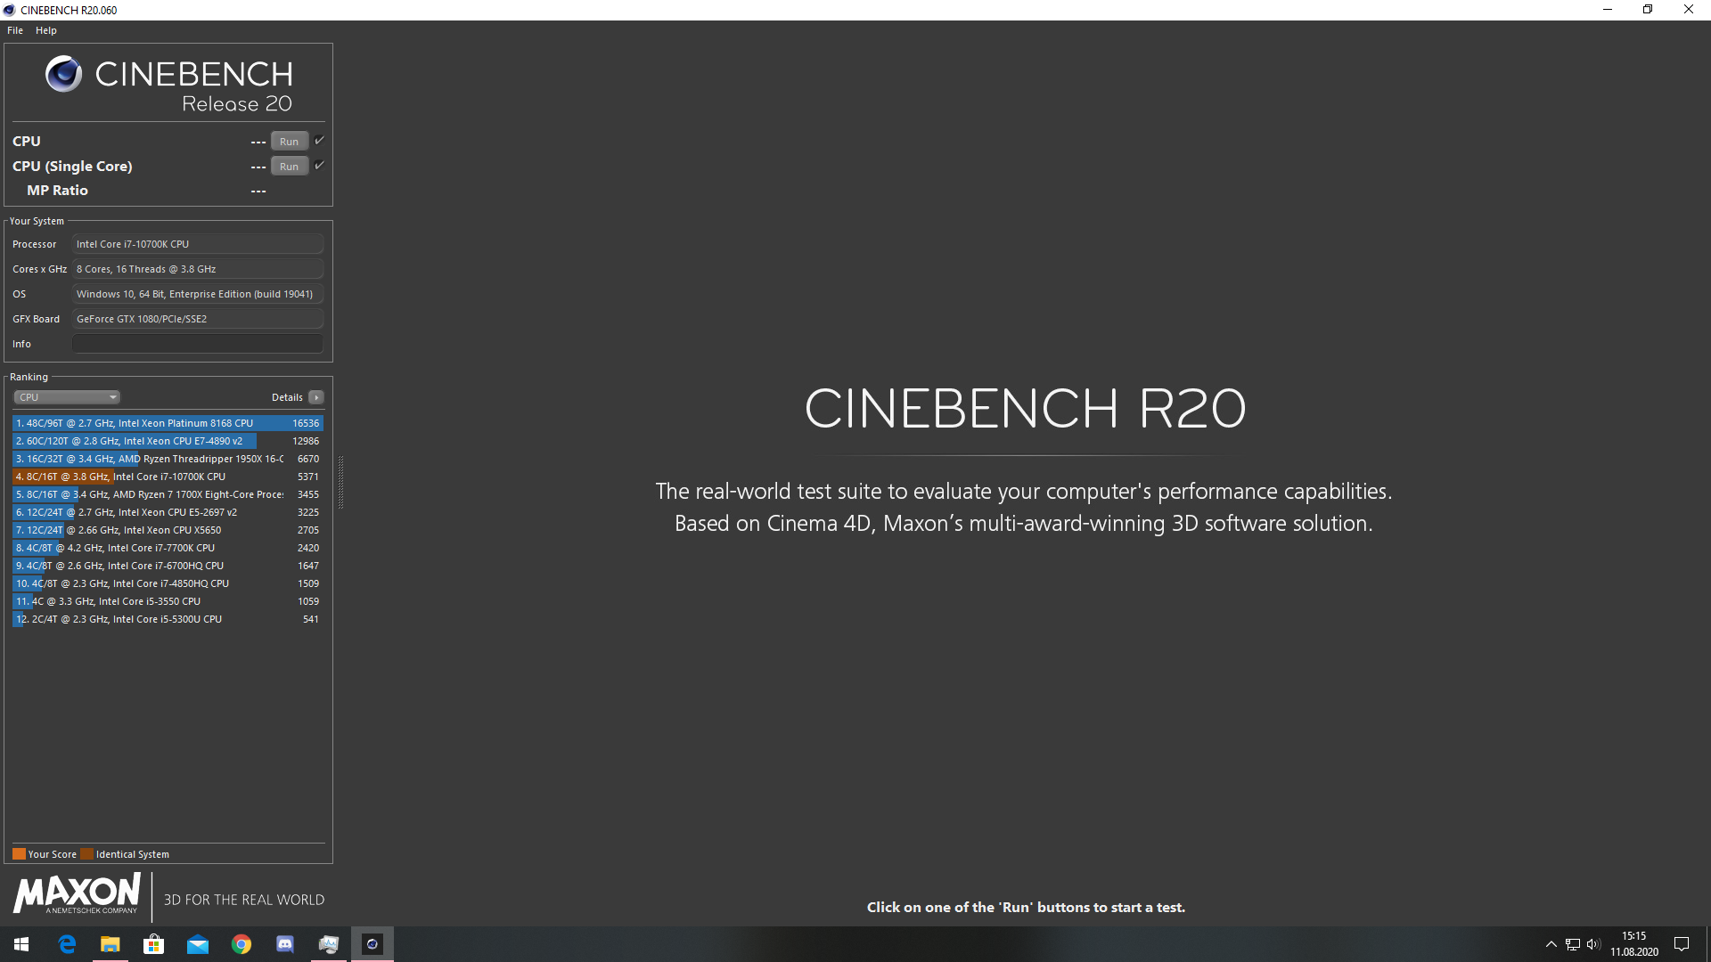Run the CPU multi-core benchmark

click(289, 141)
